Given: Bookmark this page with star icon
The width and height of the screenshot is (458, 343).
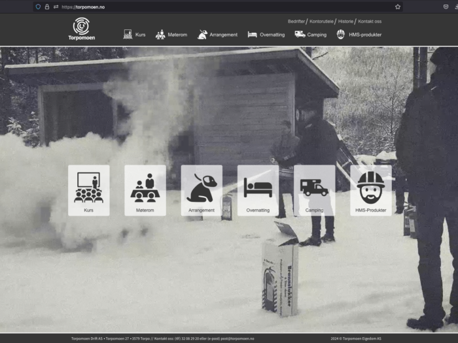Looking at the screenshot, I should point(398,7).
